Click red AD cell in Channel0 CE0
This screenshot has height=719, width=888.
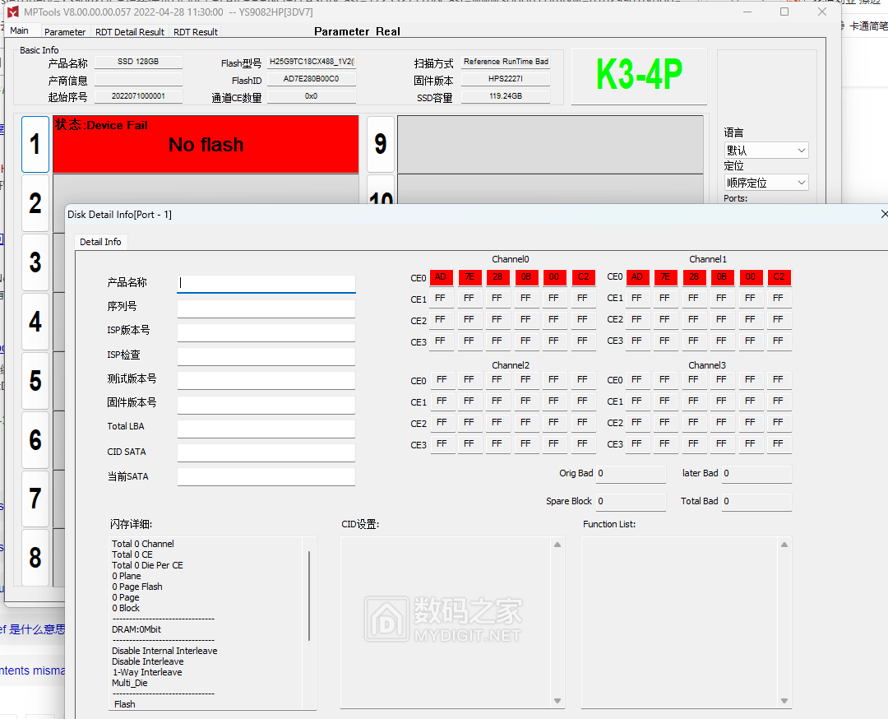click(441, 277)
